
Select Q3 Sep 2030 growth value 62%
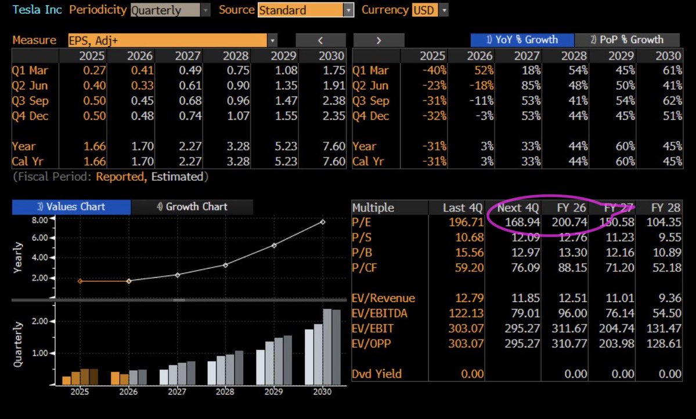click(672, 100)
